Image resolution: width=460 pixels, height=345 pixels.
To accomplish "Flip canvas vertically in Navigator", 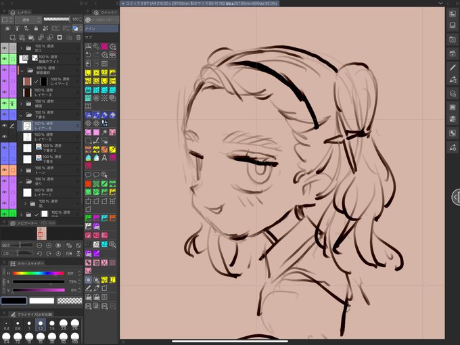I will [x=78, y=254].
